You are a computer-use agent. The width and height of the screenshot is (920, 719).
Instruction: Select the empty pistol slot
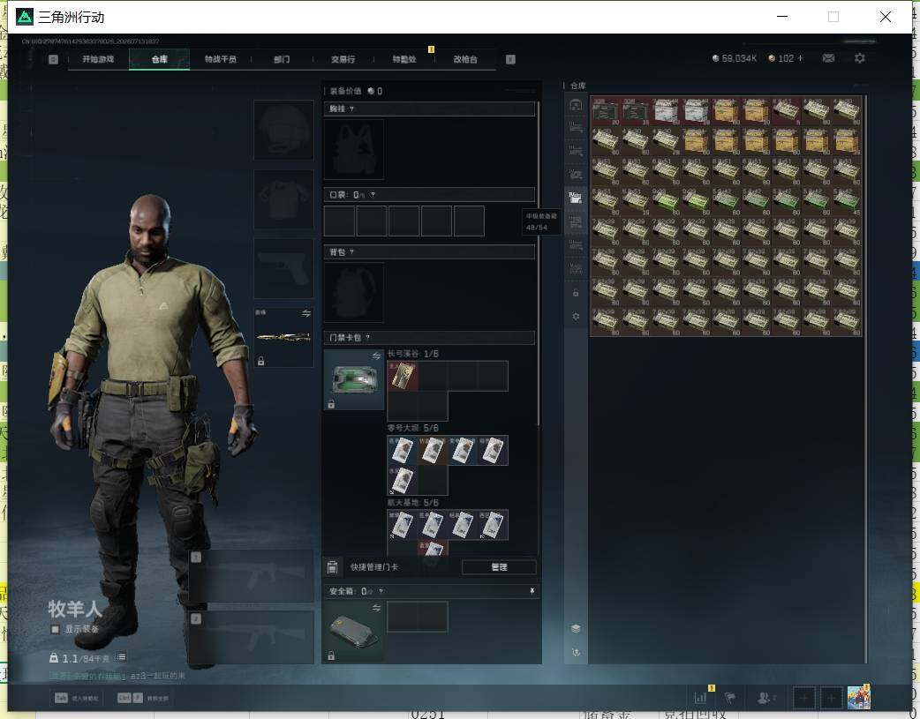coord(283,268)
